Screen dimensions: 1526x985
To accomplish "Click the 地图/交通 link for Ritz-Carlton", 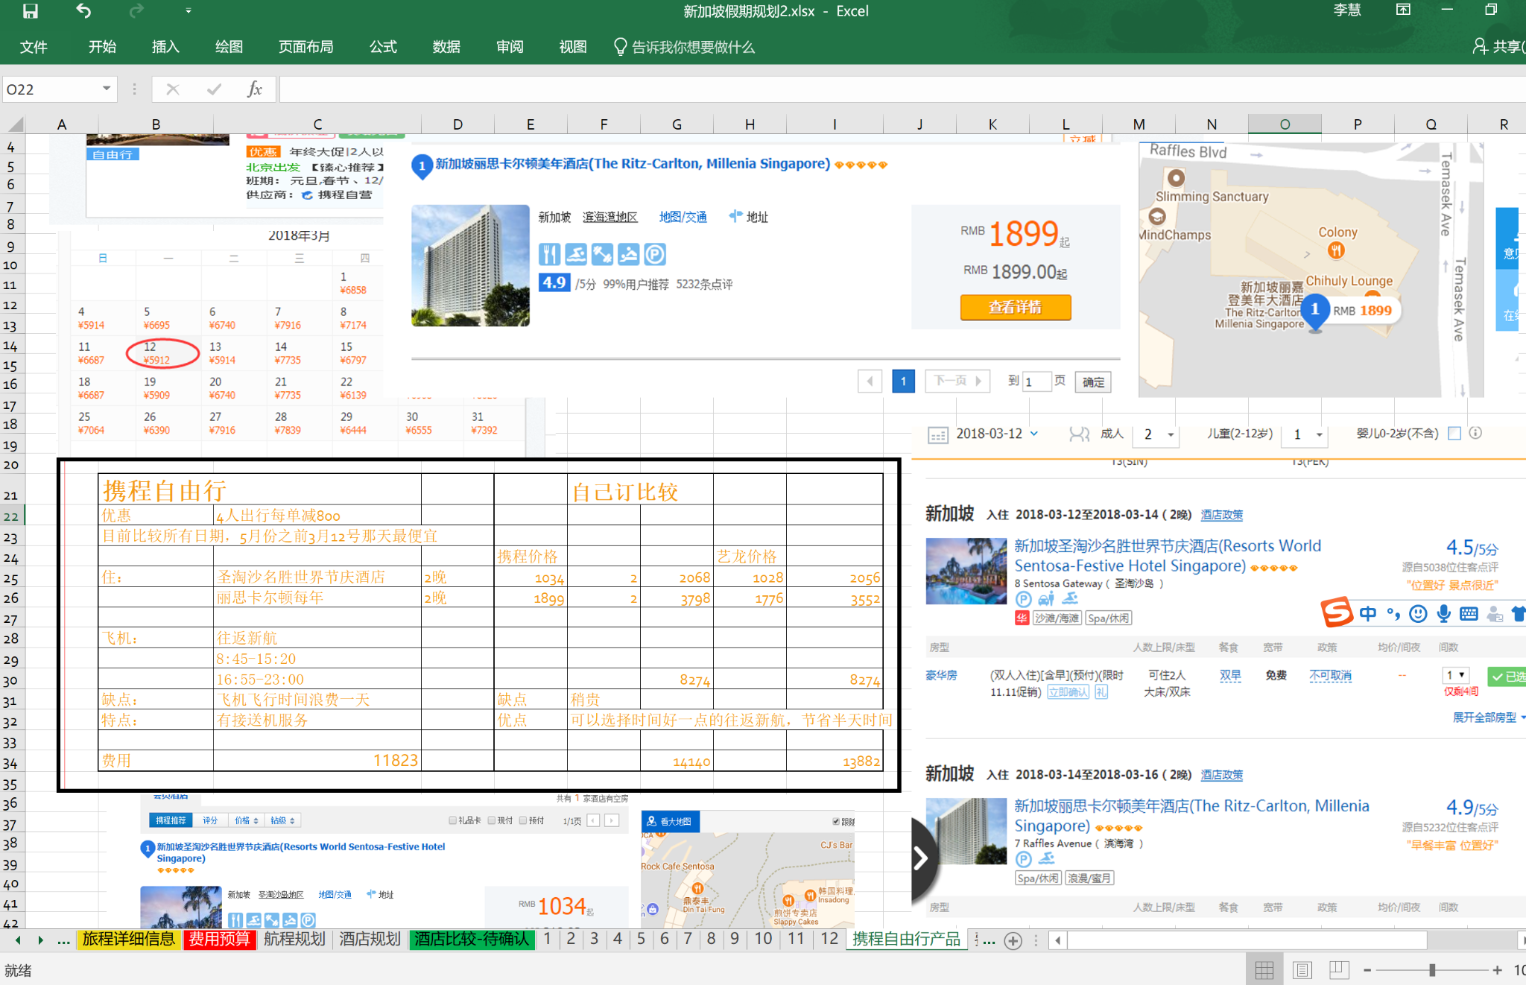I will (x=683, y=217).
